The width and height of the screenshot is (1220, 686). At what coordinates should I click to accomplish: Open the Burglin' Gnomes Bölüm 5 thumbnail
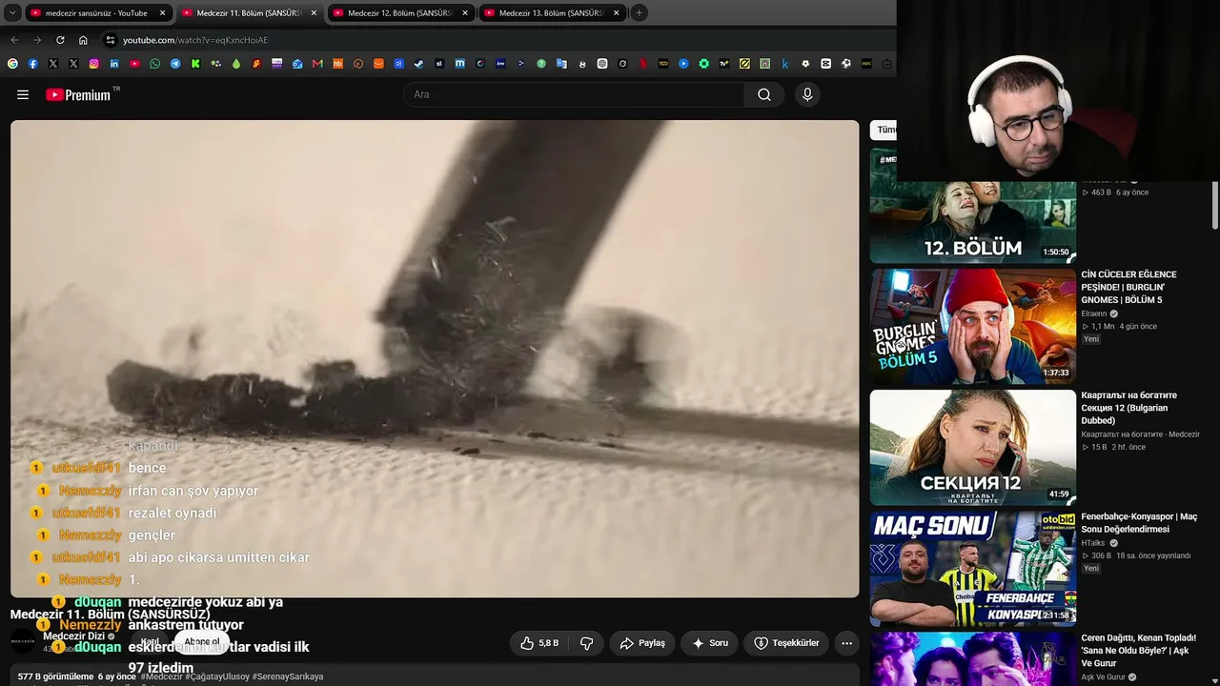[972, 326]
